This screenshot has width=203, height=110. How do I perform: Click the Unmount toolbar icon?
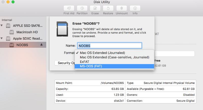click(x=122, y=8)
